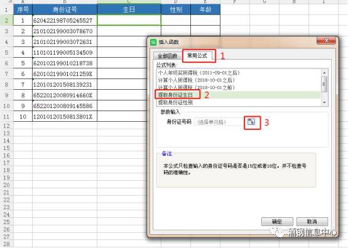348x248 pixels.
Task: Select ID cell 652201200809145586
Action: [x=65, y=105]
